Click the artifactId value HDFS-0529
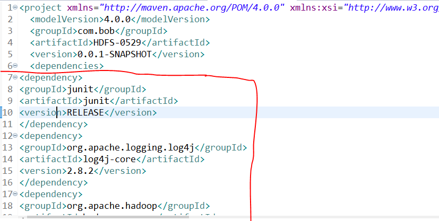 pos(117,42)
